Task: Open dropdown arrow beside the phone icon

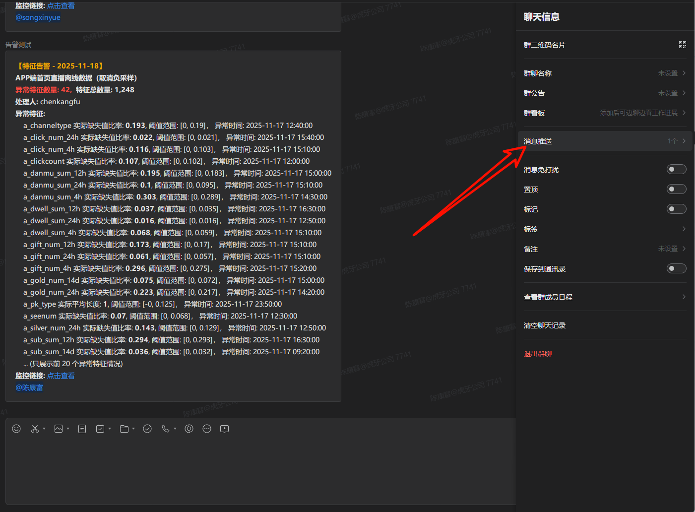Action: pos(175,429)
